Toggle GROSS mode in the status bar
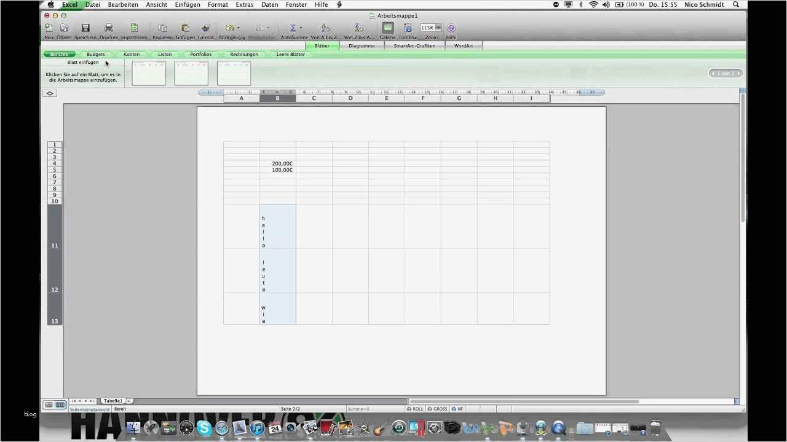This screenshot has height=442, width=787. click(x=438, y=409)
